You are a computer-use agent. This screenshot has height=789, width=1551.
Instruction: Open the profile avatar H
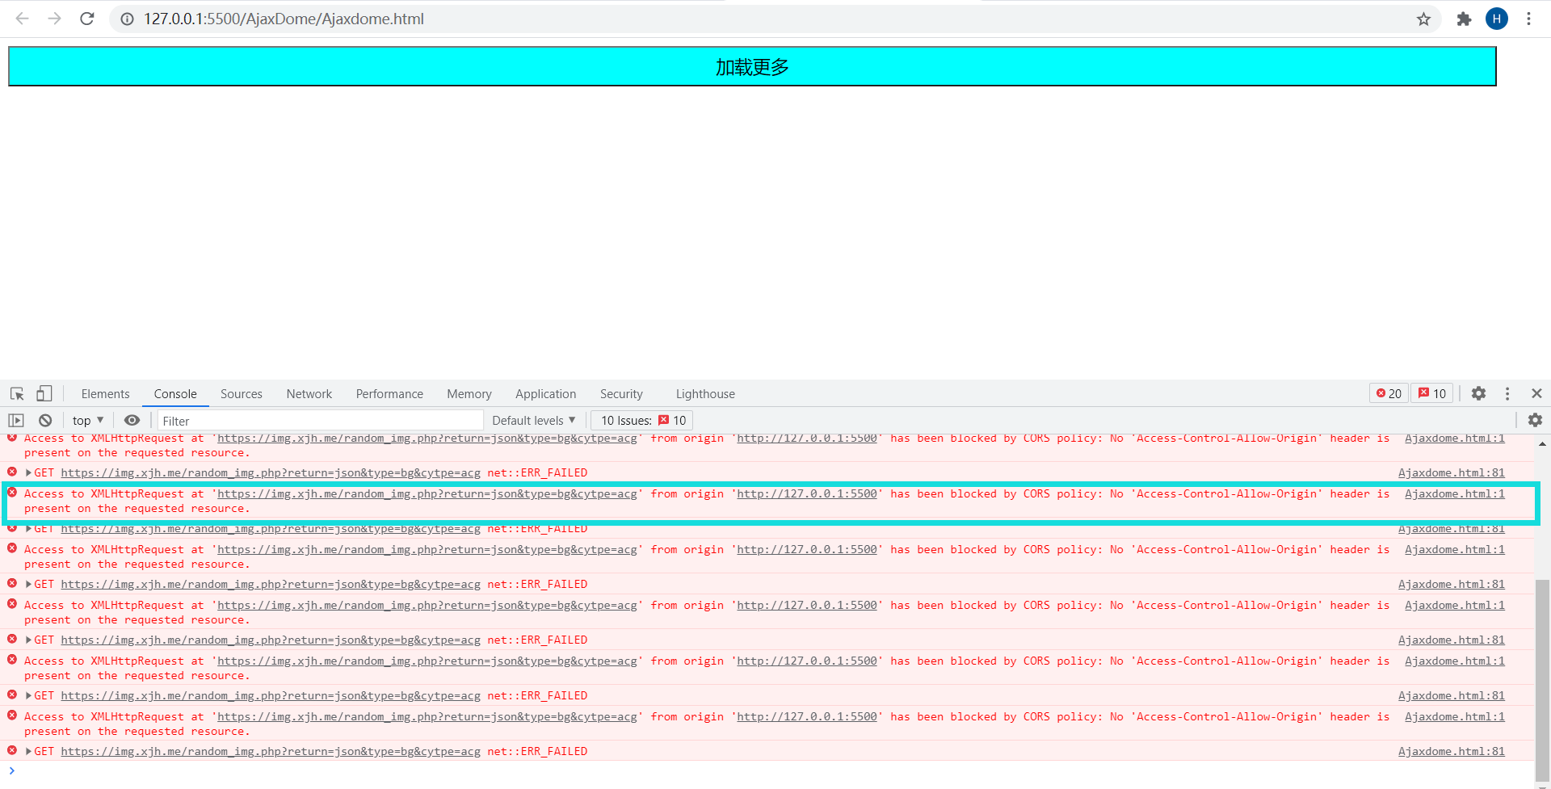coord(1497,19)
